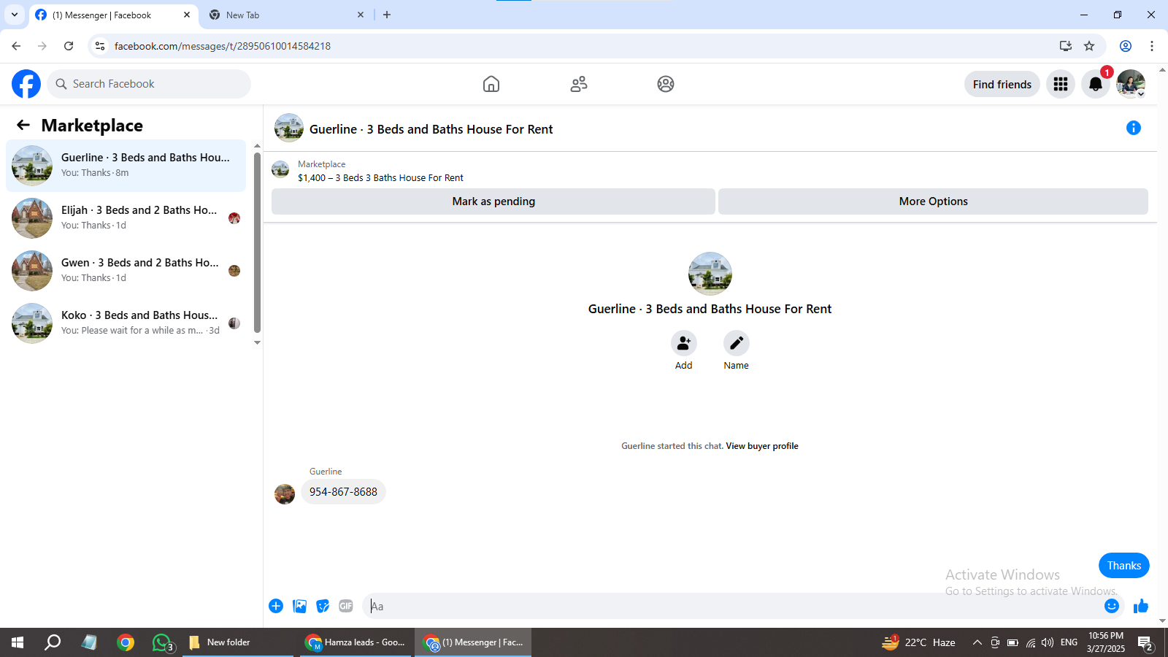The width and height of the screenshot is (1168, 657).
Task: Open the volume control in system tray
Action: tap(1048, 642)
